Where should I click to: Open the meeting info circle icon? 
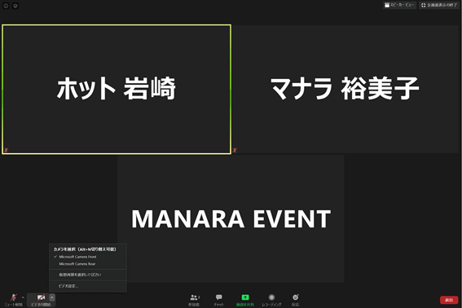click(6, 6)
